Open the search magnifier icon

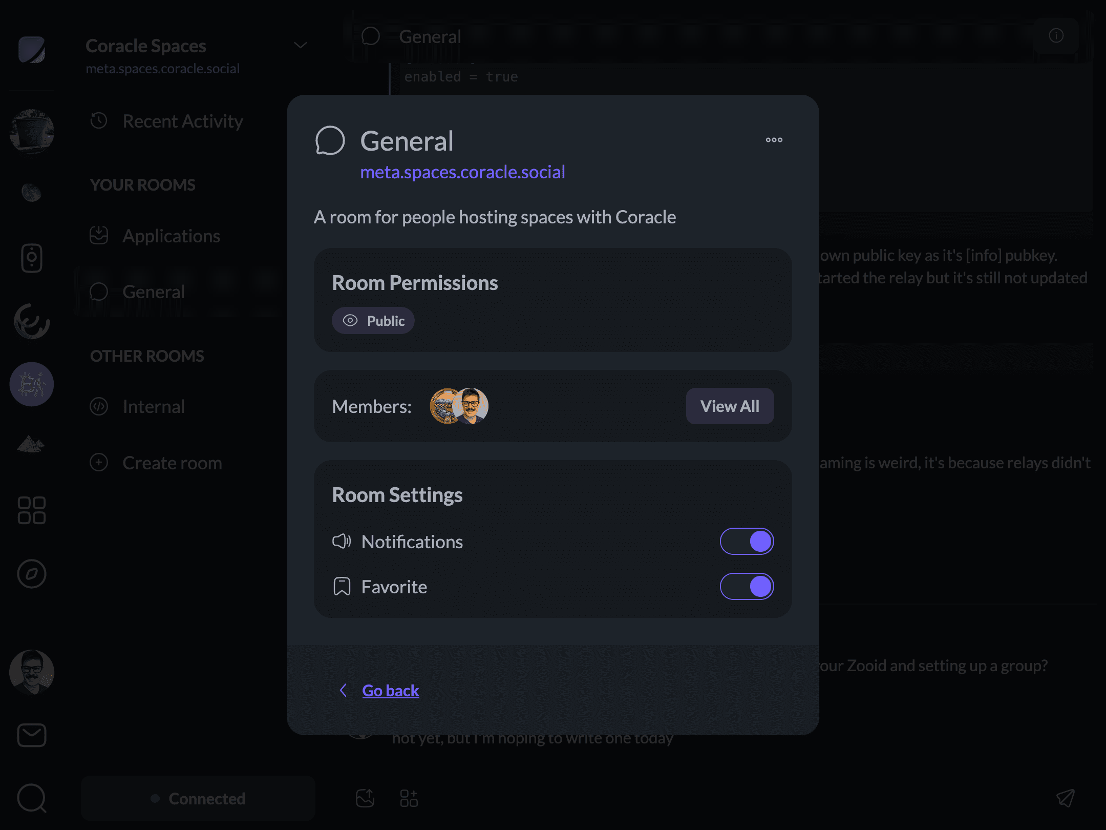point(32,798)
